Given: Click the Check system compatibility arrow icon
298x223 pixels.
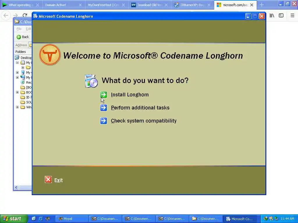Looking at the screenshot, I should 104,121.
